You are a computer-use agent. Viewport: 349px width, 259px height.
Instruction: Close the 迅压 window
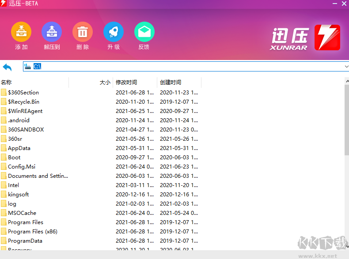[344, 4]
